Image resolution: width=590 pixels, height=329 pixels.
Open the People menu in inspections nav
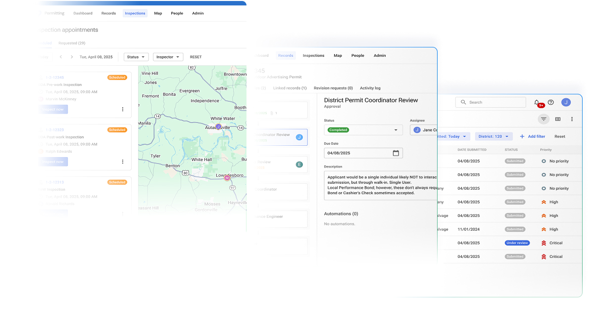click(x=177, y=13)
